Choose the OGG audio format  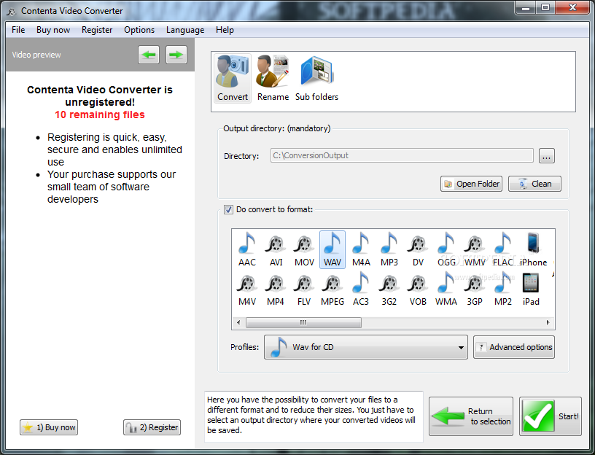click(446, 249)
